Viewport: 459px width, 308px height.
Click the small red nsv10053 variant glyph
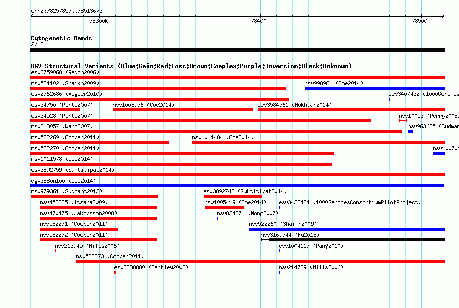tap(403, 121)
